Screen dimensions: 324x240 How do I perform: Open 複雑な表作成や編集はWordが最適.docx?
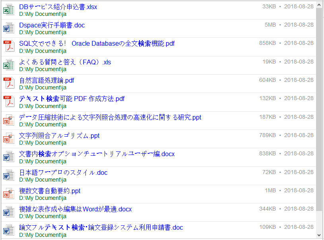(x=75, y=209)
